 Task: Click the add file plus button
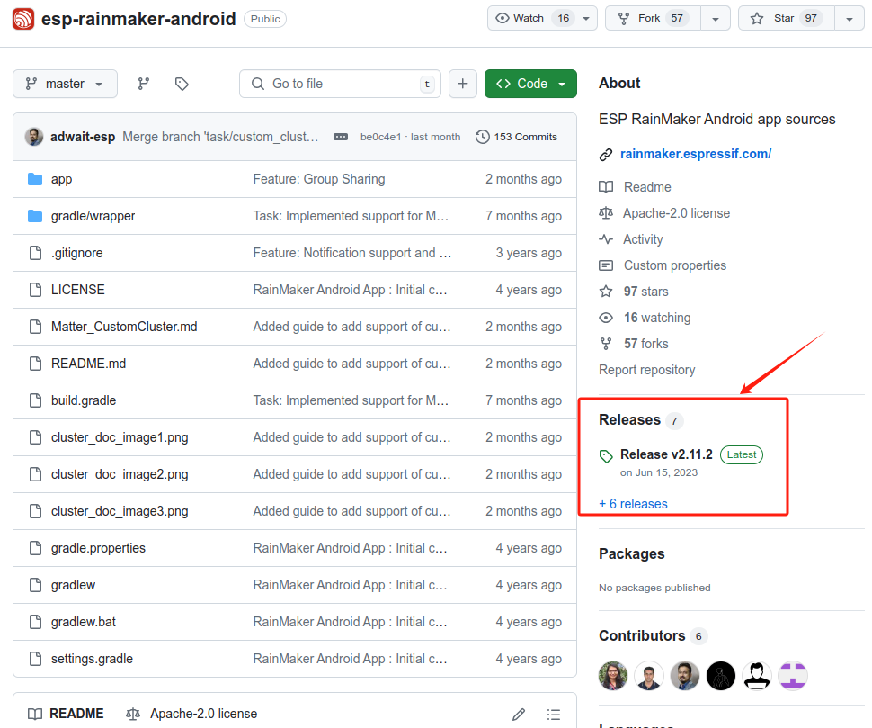[x=463, y=84]
